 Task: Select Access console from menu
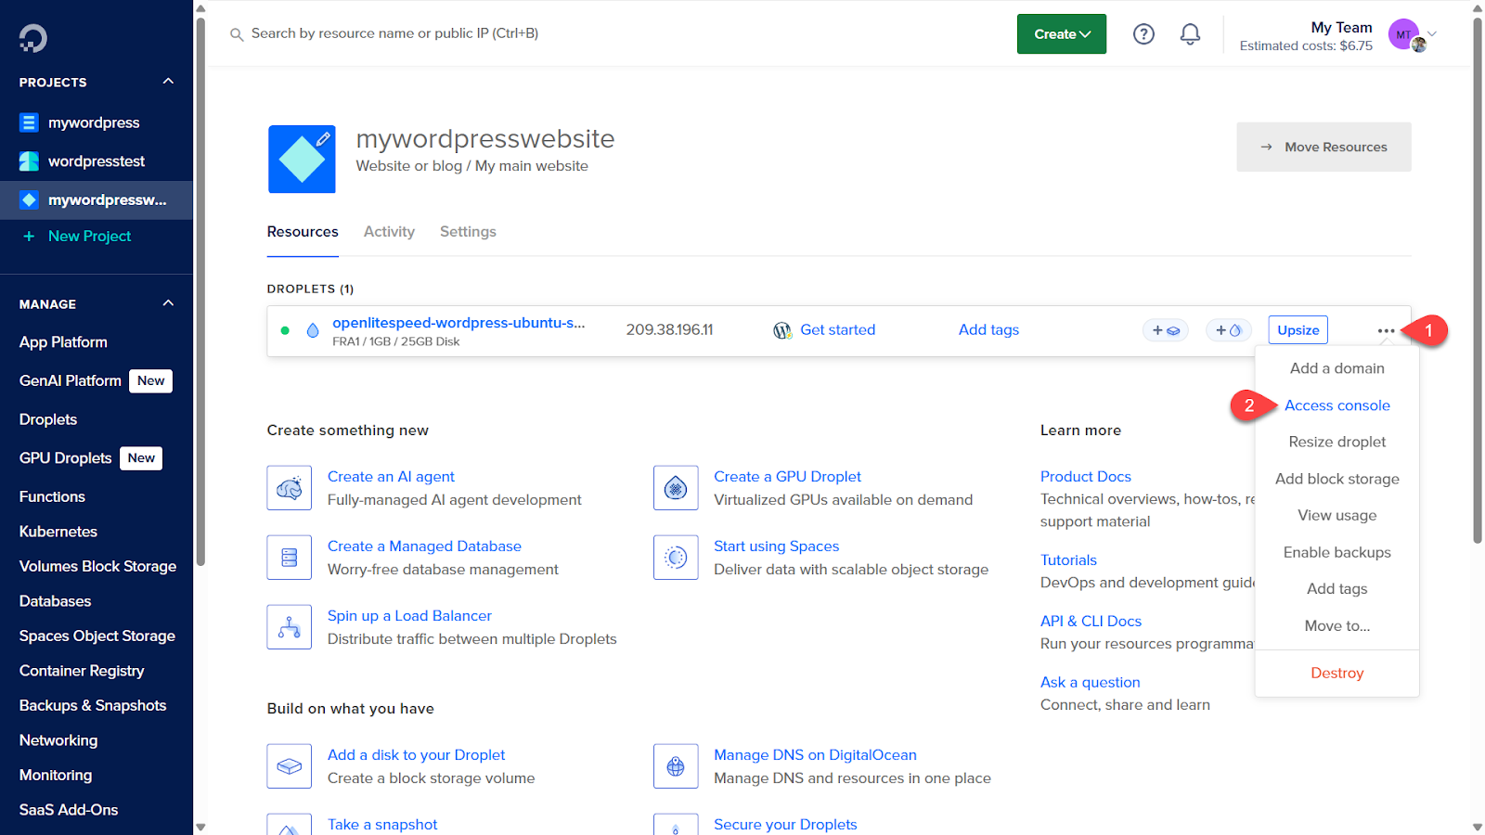click(x=1337, y=405)
